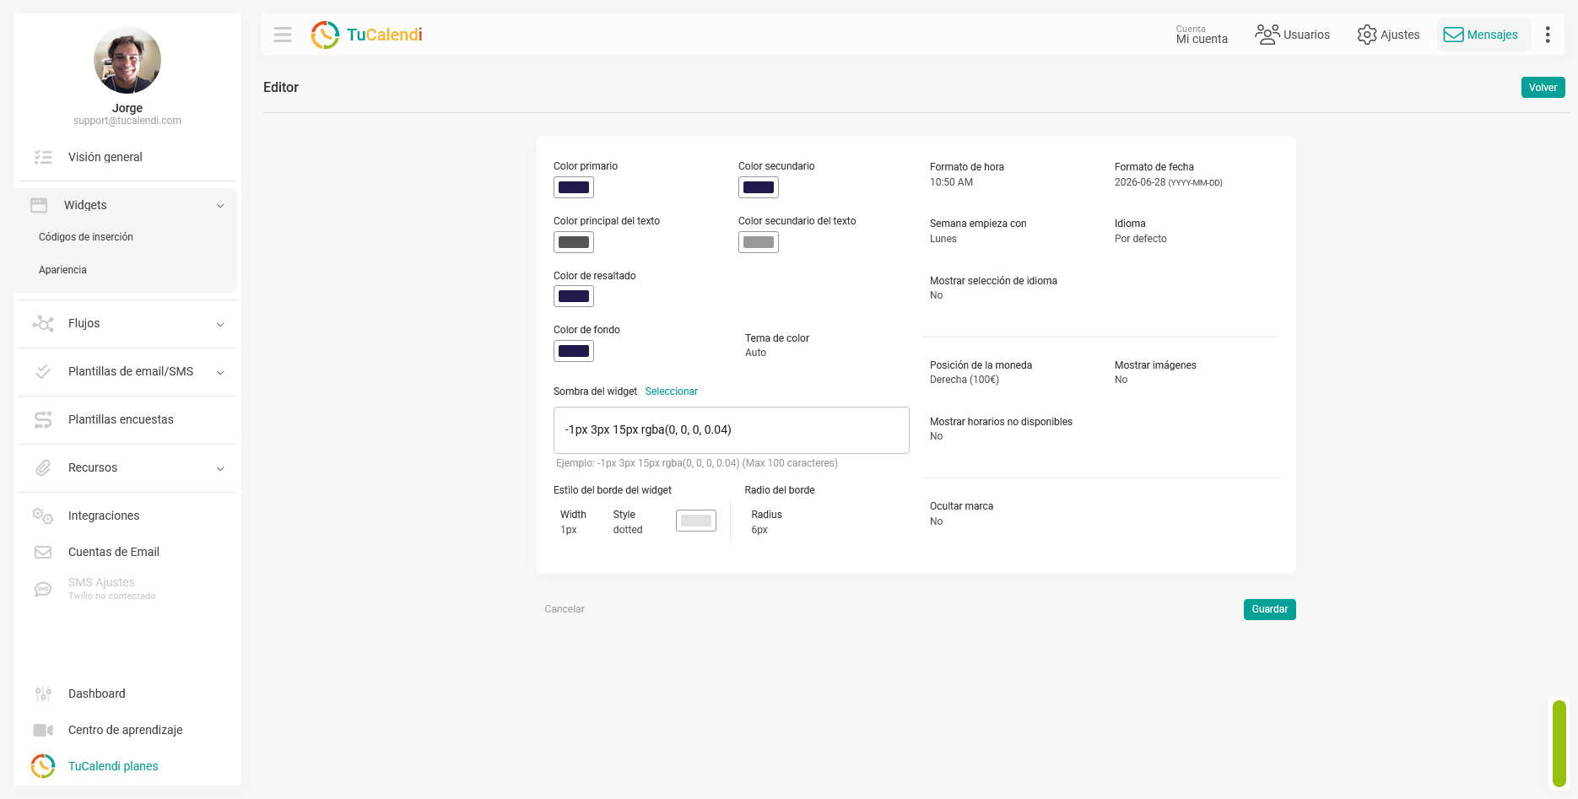
Task: Pick the Color primario swatch
Action: 574,187
